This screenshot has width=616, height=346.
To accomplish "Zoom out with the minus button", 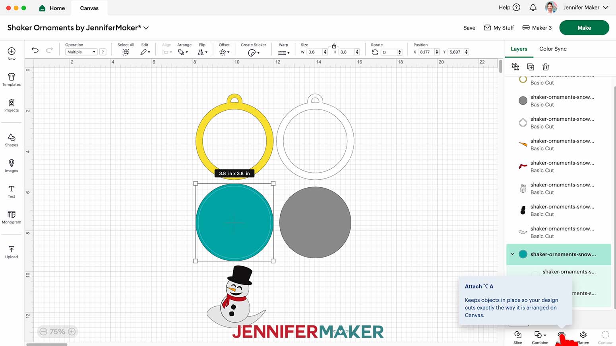I will coord(43,332).
